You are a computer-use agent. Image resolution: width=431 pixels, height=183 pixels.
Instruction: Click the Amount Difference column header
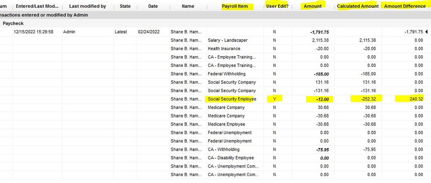pos(405,6)
